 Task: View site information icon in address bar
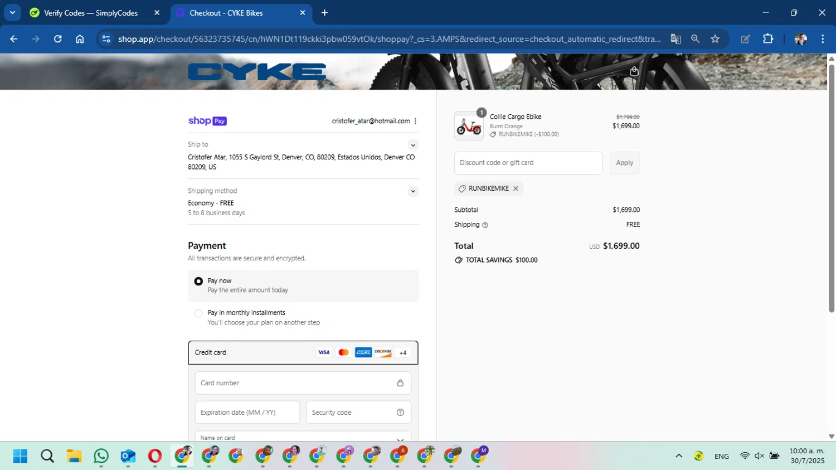pyautogui.click(x=106, y=39)
